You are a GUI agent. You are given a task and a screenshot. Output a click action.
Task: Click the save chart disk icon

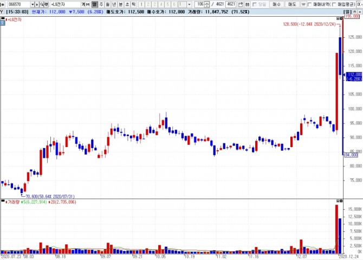pos(247,4)
